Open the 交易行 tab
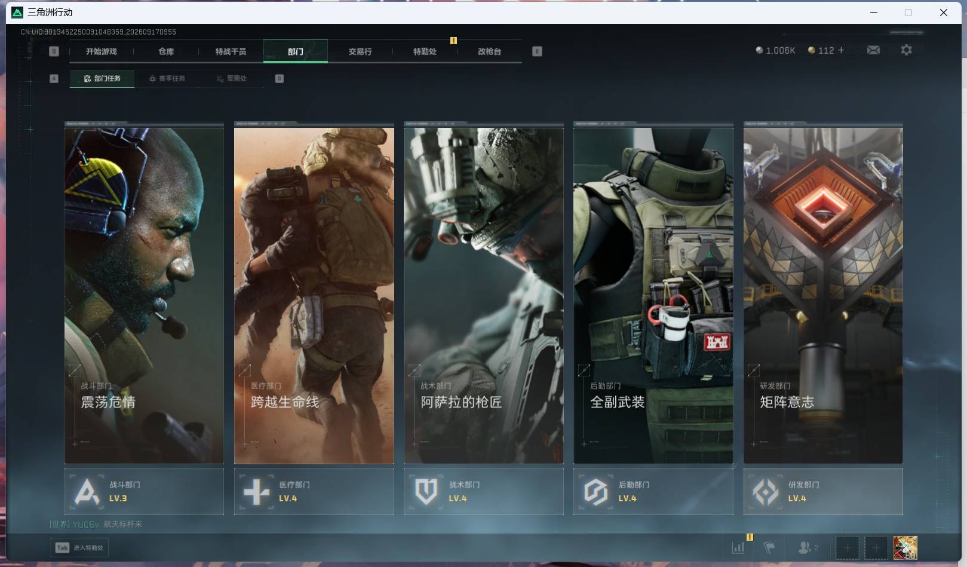 pyautogui.click(x=360, y=51)
